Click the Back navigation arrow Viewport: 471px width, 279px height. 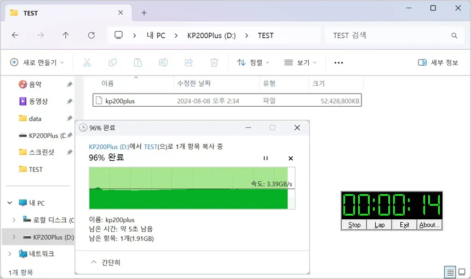[15, 36]
